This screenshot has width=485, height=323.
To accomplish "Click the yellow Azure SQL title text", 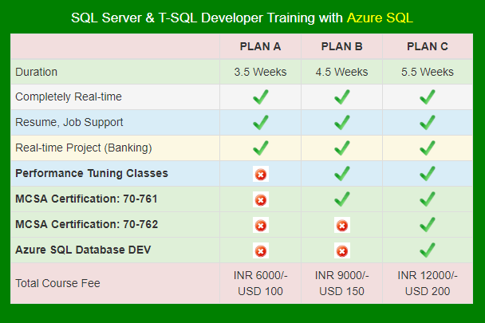I will coord(380,18).
